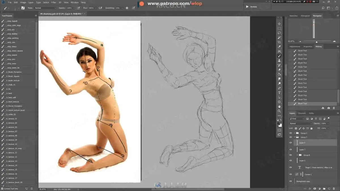Click the Actions panel button

(251, 7)
